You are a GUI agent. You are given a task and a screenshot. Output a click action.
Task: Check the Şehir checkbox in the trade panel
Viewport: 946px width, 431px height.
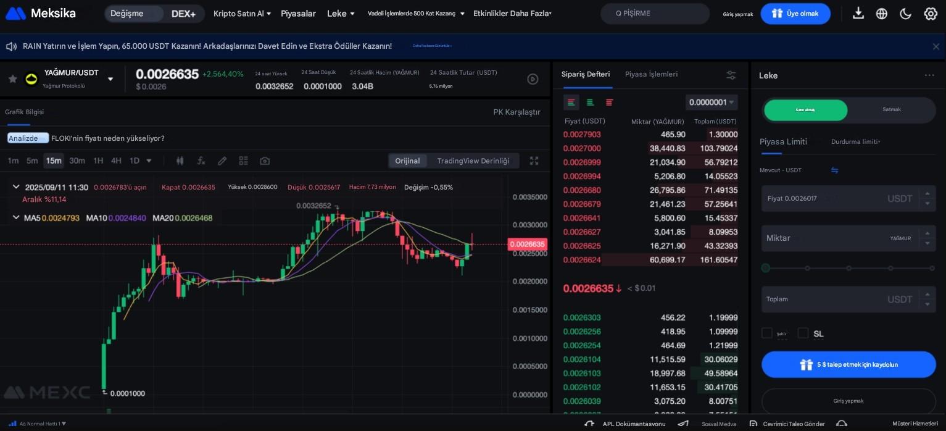coord(766,333)
